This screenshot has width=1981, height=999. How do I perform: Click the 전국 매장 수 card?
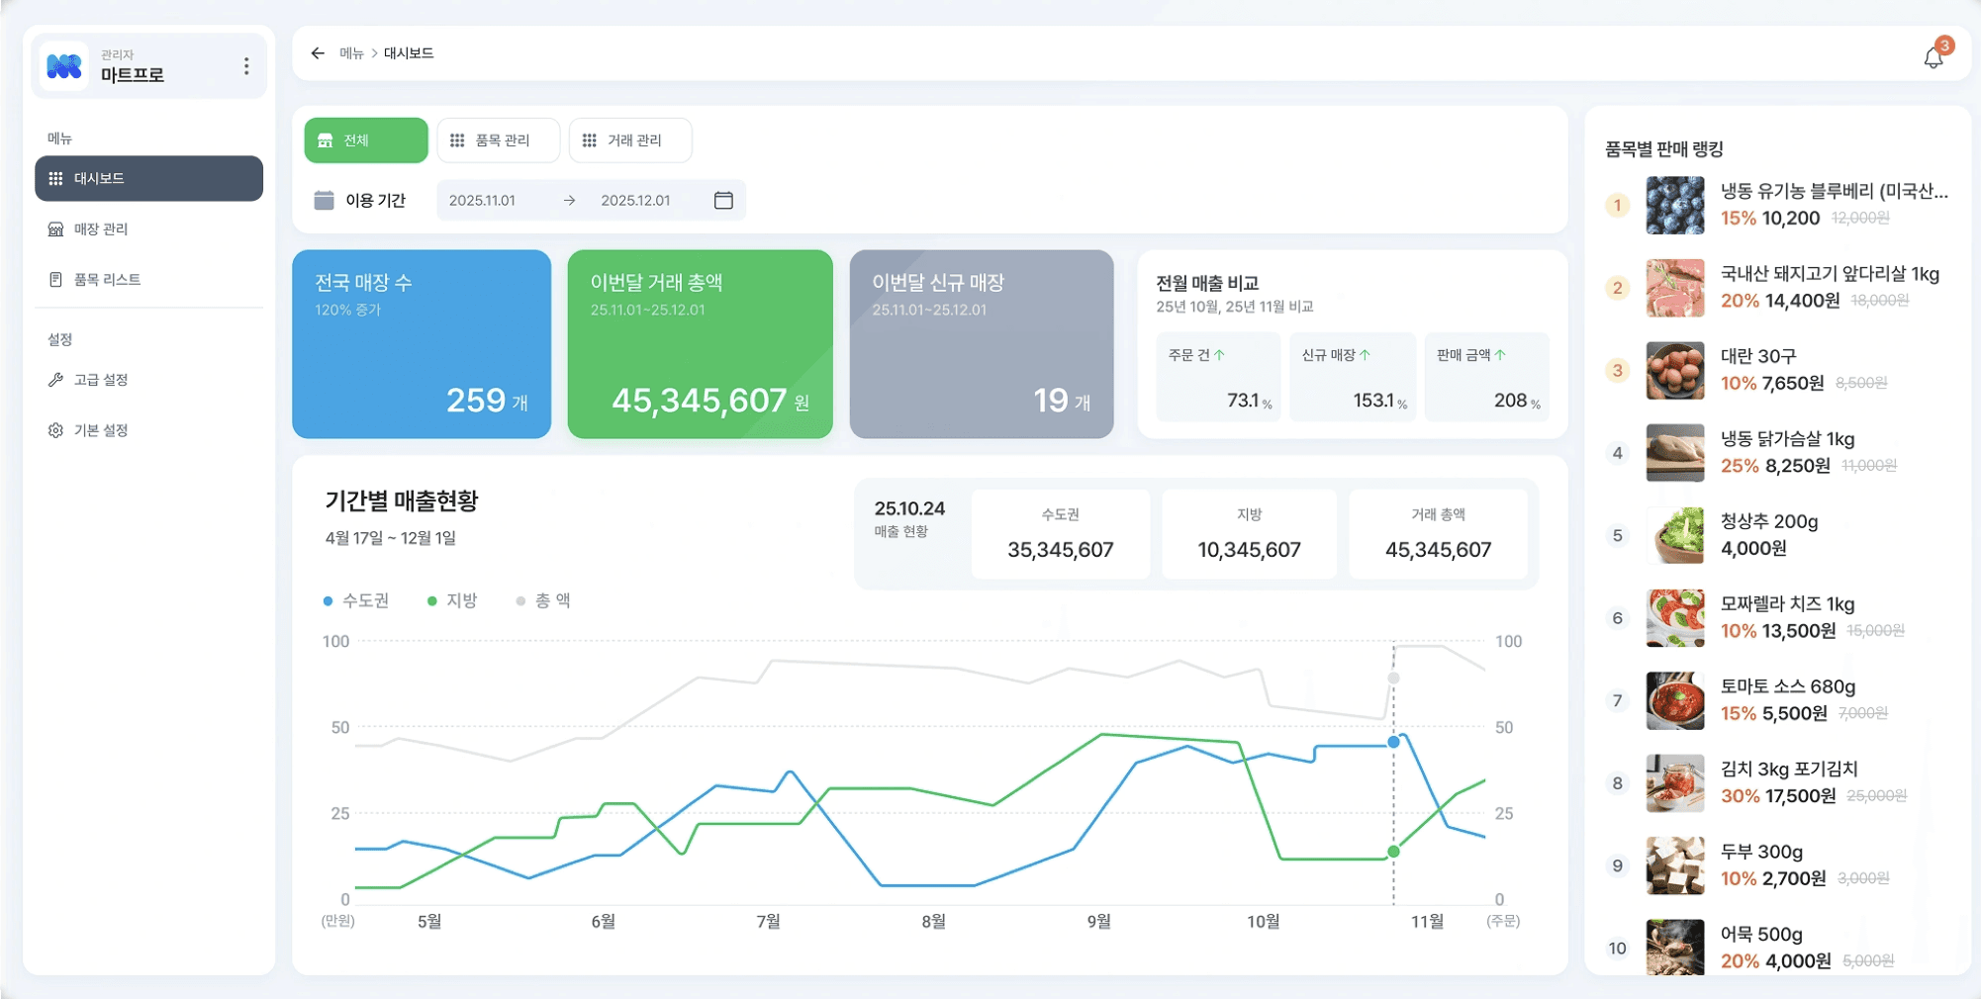click(x=422, y=344)
